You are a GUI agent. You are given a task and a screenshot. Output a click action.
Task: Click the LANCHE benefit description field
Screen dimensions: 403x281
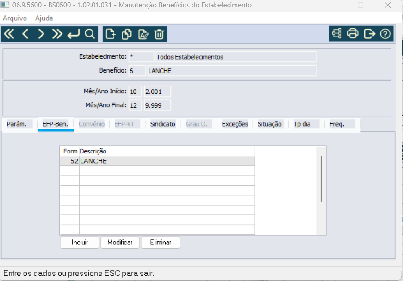[x=232, y=71]
